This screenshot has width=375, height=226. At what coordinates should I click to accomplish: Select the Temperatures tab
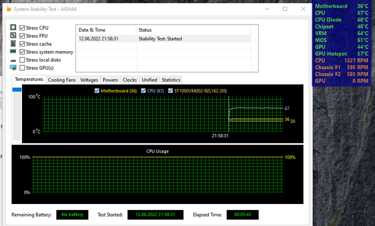29,79
